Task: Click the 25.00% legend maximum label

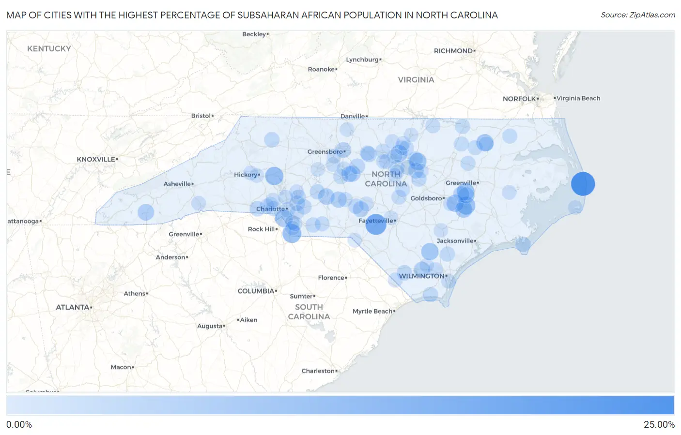Action: (659, 424)
